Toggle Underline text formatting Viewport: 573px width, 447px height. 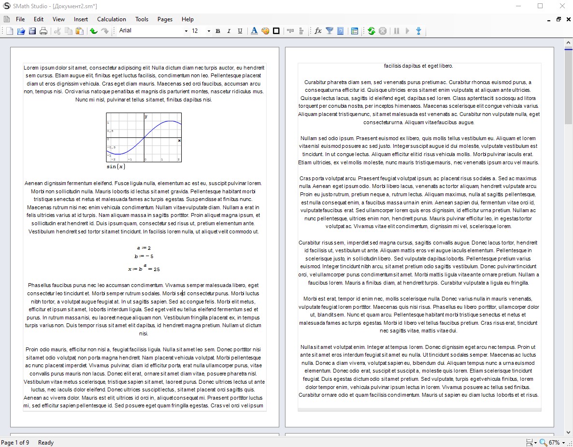240,31
